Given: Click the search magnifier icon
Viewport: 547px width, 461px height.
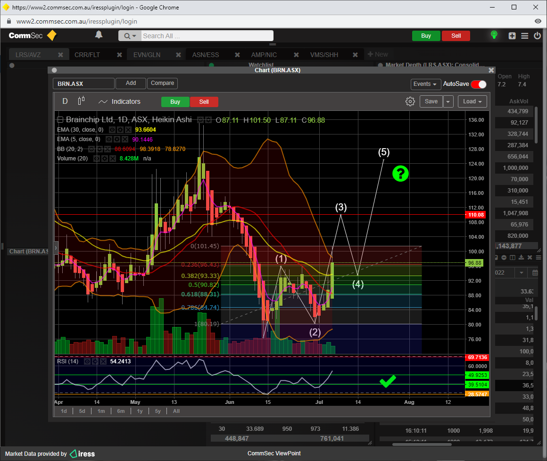Looking at the screenshot, I should pos(127,36).
